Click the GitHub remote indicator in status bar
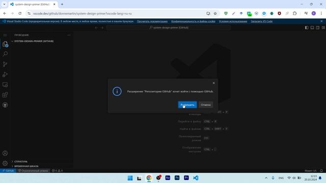Screen dimensions: 326x183 8,171
